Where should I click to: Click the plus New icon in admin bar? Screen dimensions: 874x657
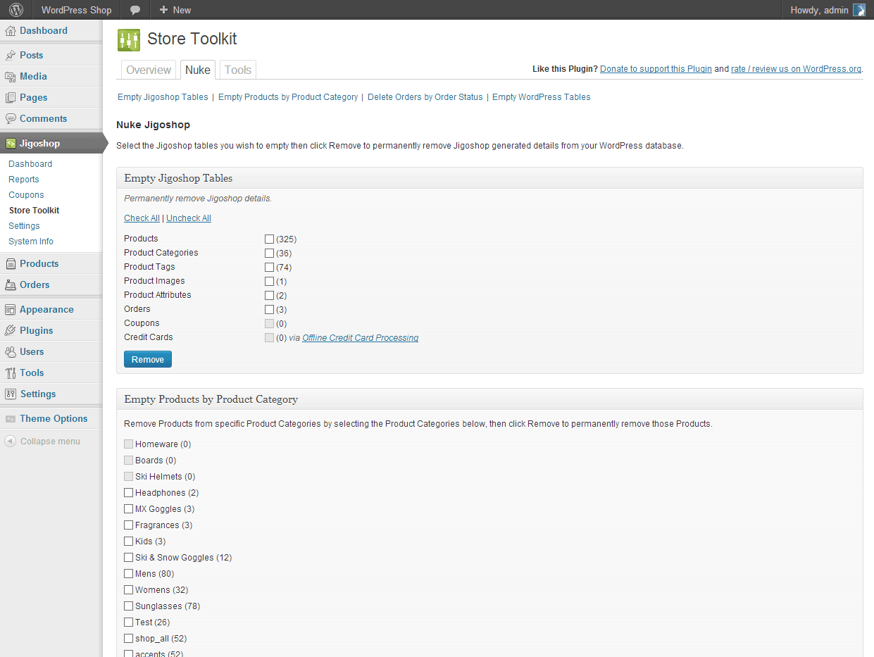click(x=163, y=10)
